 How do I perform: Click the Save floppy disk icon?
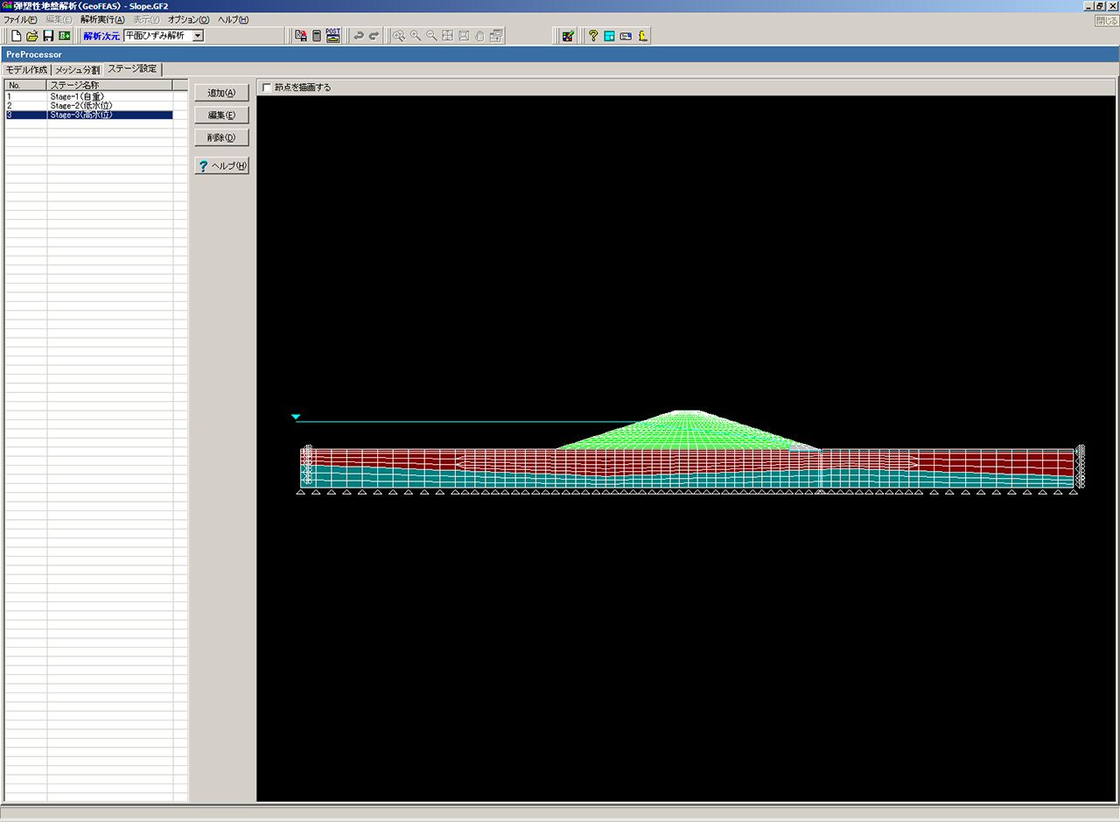click(48, 36)
